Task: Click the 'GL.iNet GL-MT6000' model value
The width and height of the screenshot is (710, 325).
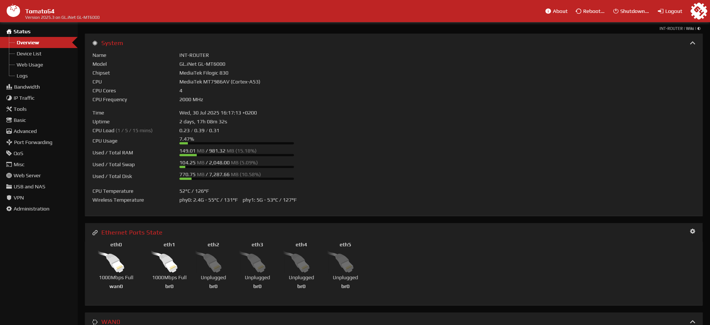Action: [202, 64]
